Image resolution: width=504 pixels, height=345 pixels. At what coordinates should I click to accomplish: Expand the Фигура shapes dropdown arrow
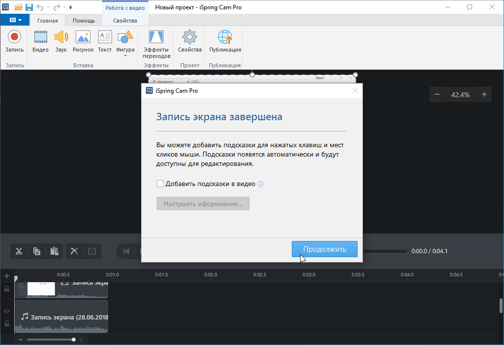coord(125,56)
